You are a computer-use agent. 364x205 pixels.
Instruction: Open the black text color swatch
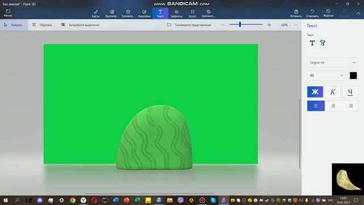(353, 76)
